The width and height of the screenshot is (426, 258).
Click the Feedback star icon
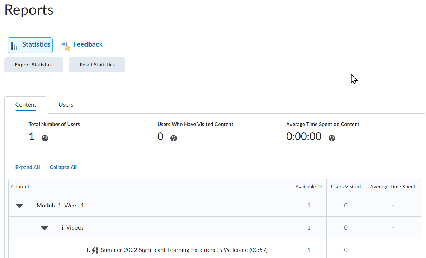tap(65, 46)
